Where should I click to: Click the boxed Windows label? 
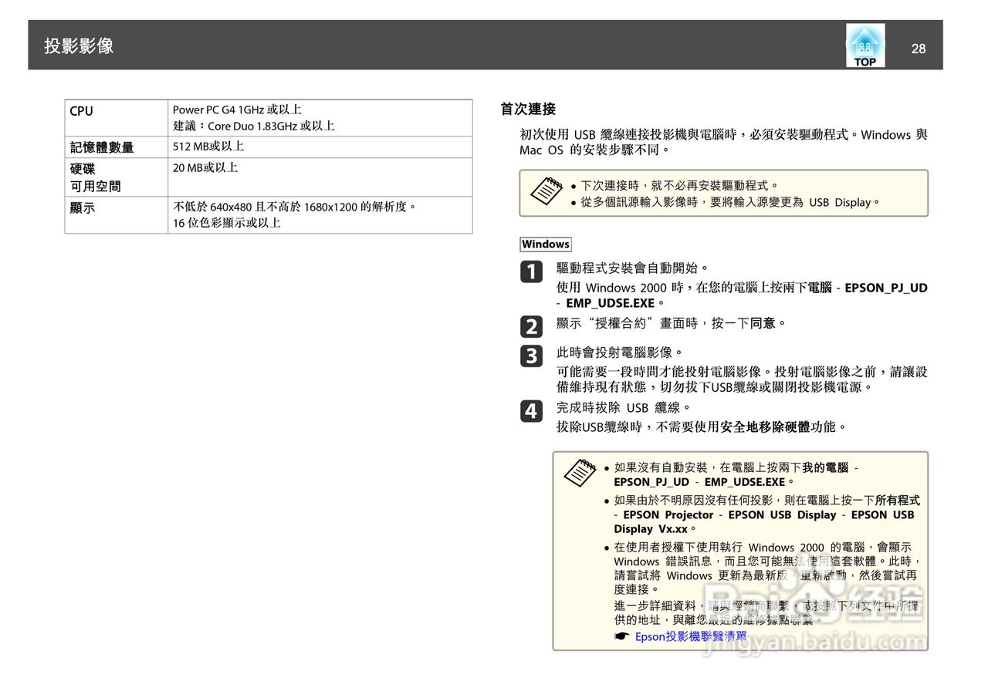[545, 244]
